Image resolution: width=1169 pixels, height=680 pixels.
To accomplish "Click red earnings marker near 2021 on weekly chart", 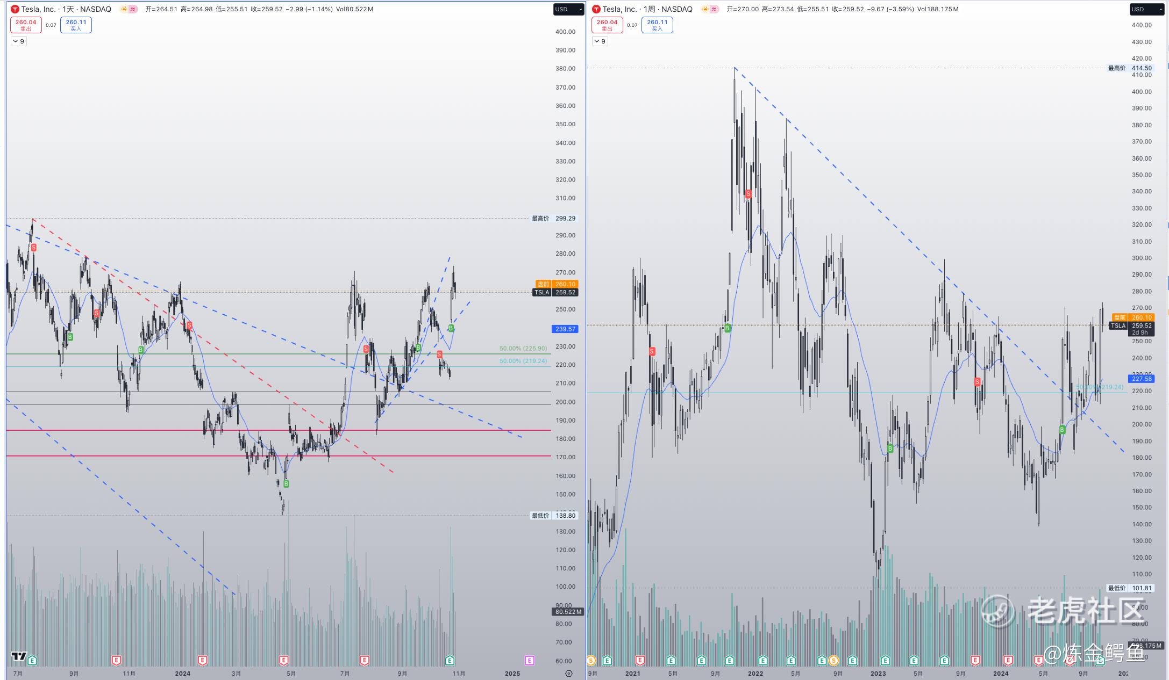I will click(640, 660).
